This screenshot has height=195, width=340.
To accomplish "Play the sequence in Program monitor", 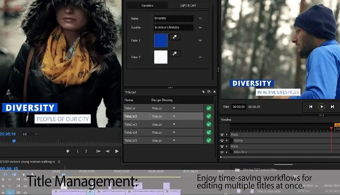I will coord(117,151).
